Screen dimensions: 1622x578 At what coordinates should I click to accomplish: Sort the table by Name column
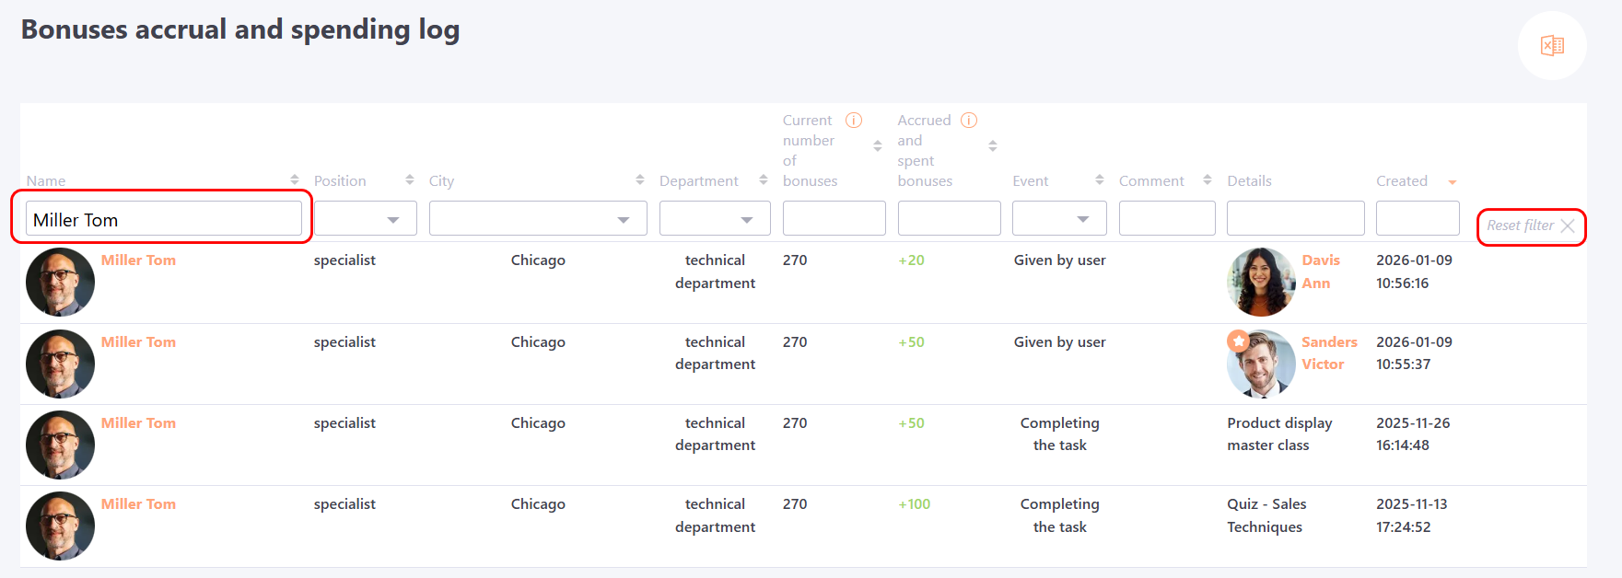coord(294,179)
